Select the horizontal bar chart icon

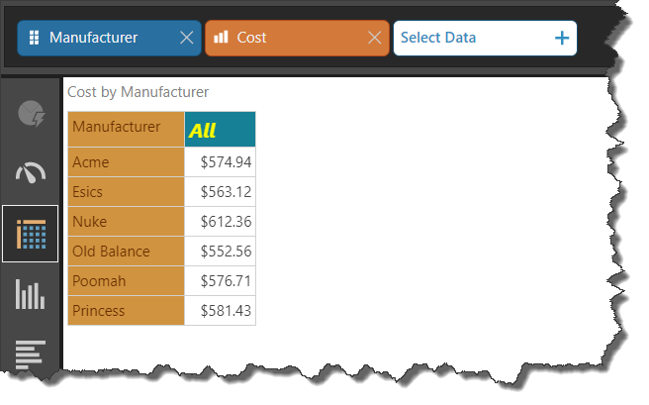(31, 354)
